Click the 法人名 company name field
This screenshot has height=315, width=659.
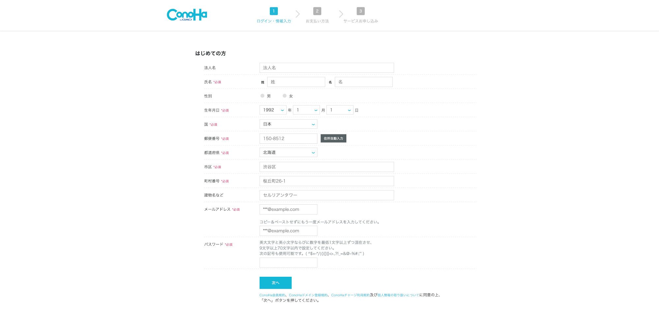[327, 68]
